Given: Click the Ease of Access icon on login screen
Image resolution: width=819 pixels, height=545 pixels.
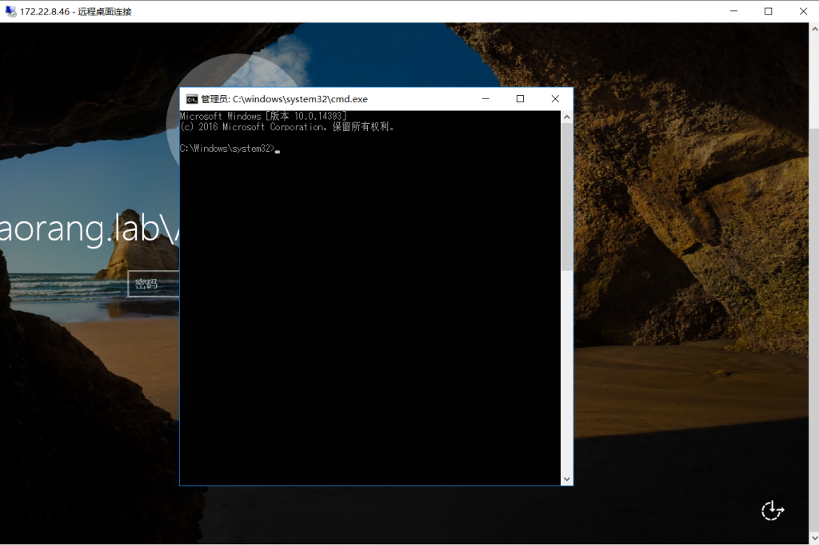Looking at the screenshot, I should pyautogui.click(x=773, y=511).
